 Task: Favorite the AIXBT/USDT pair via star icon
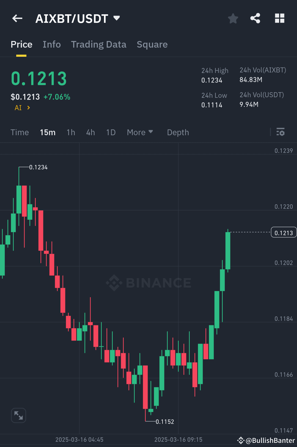(233, 18)
